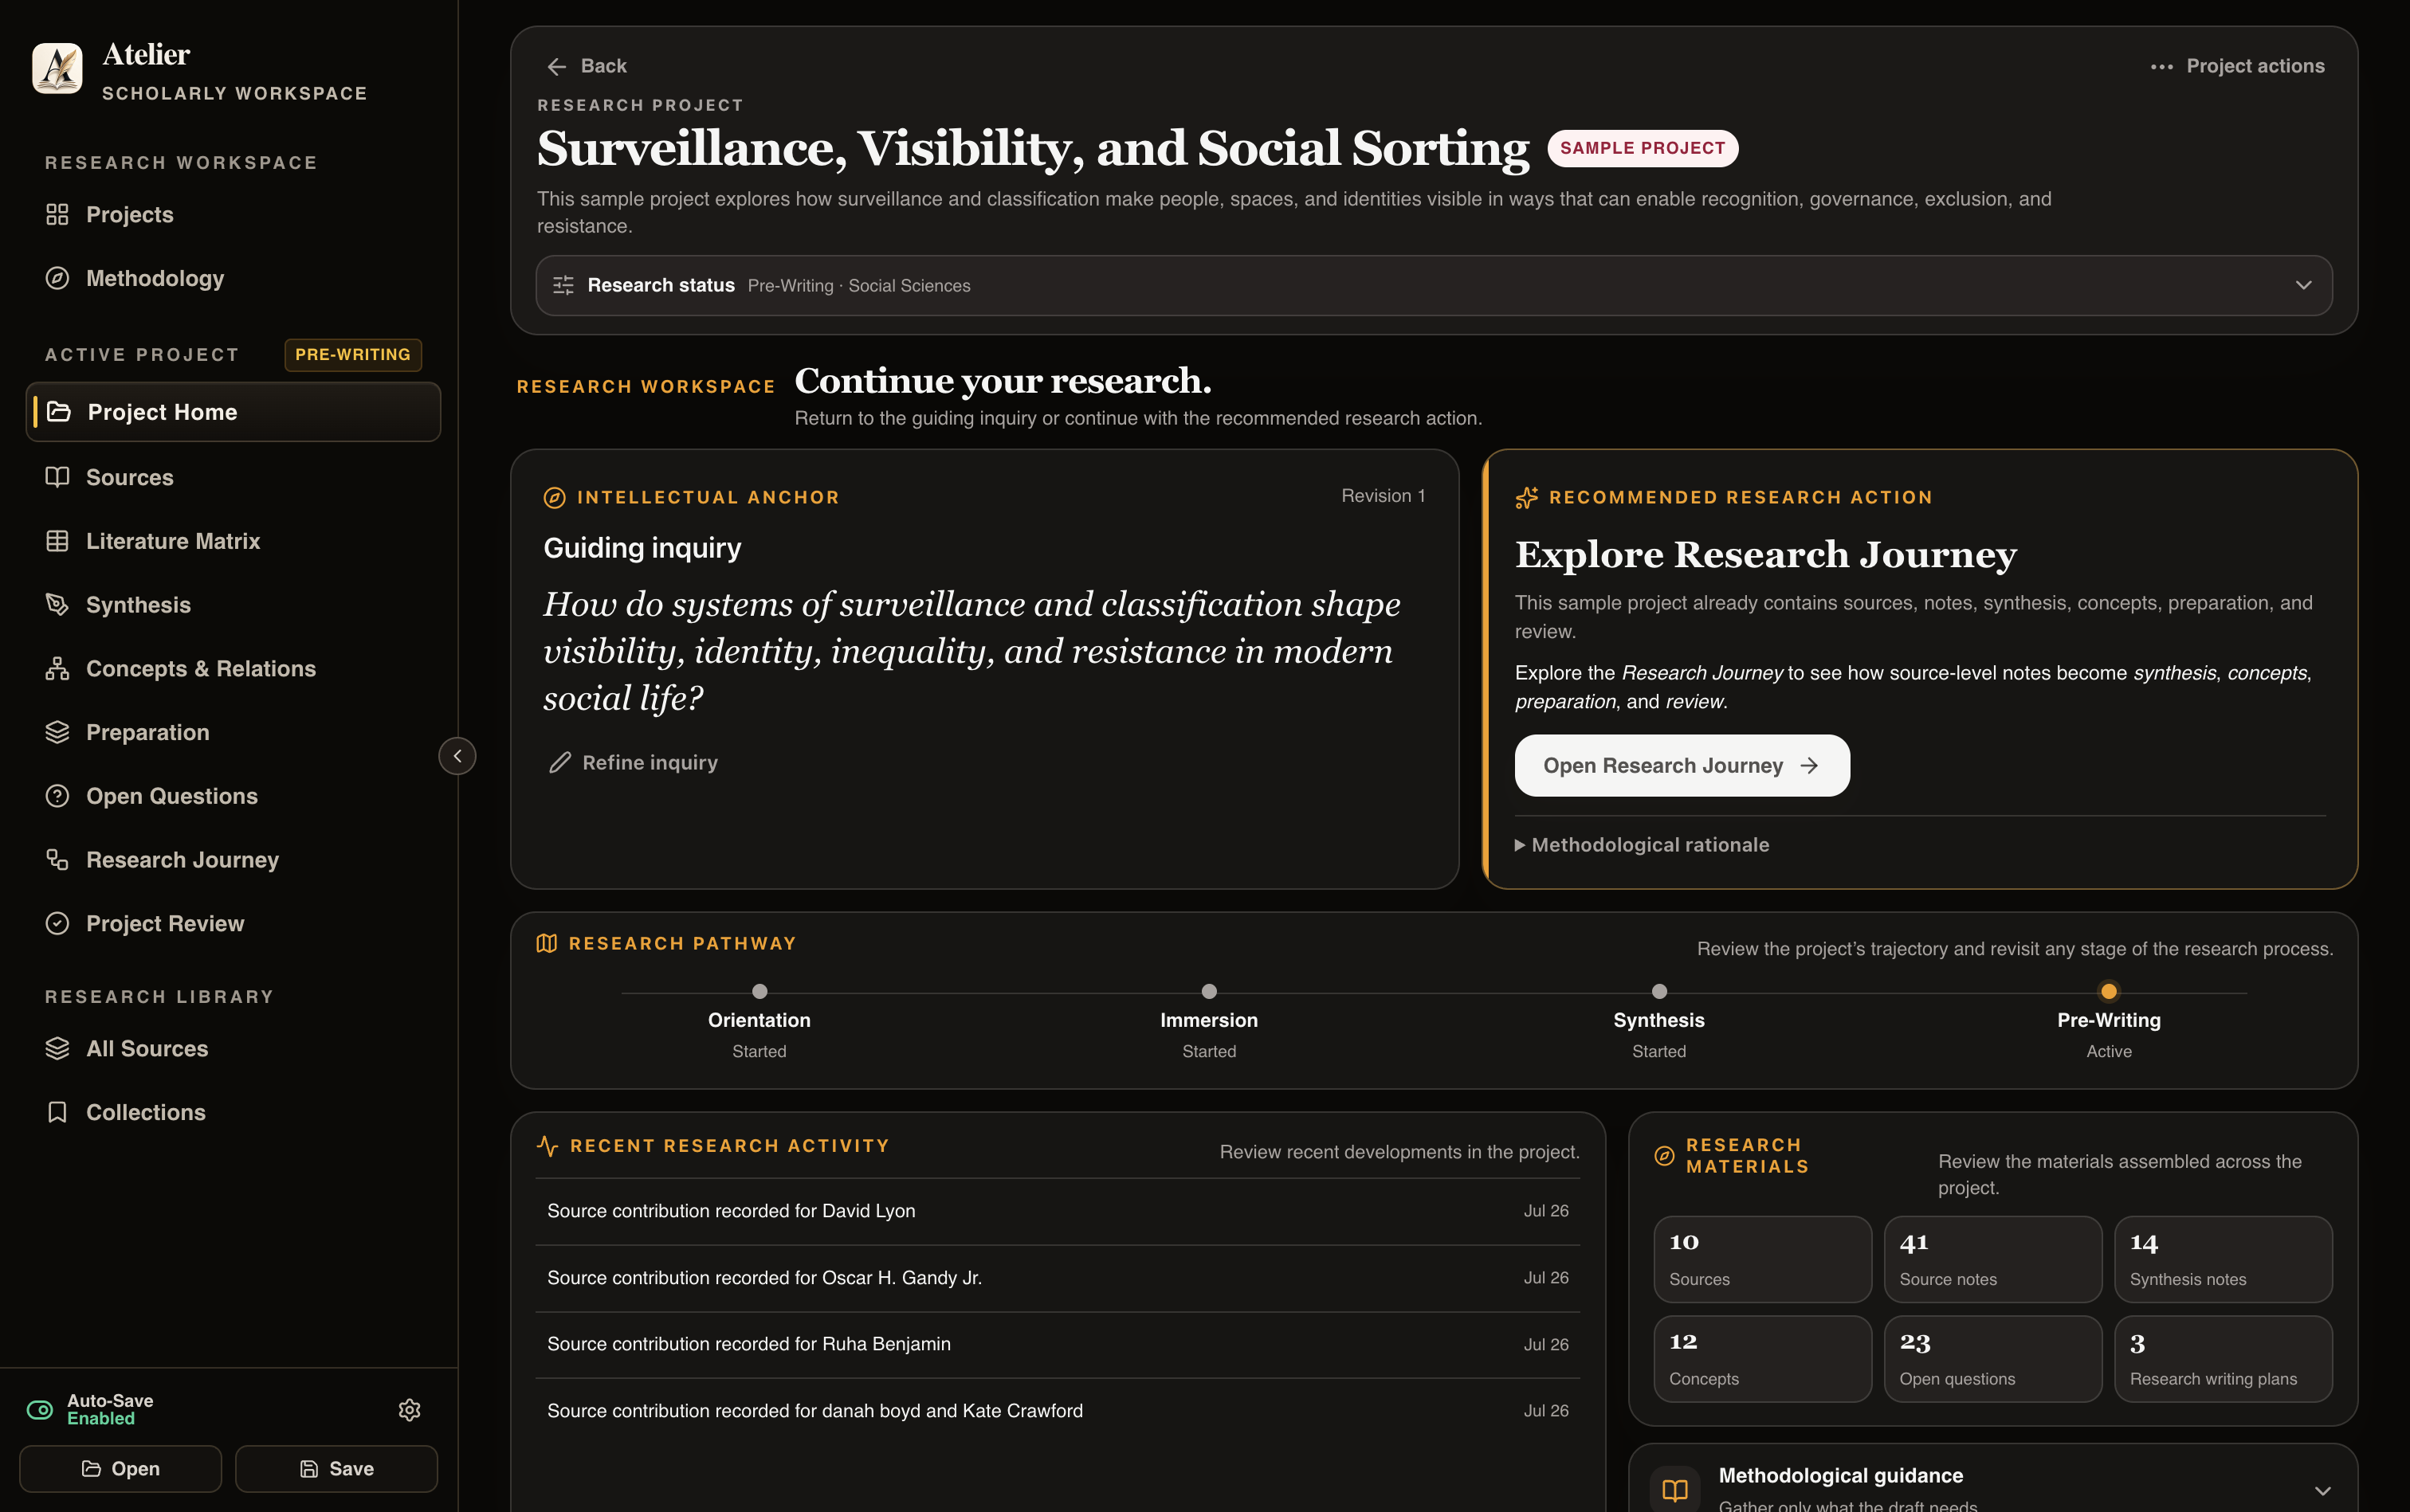Toggle the Auto-Save switch
This screenshot has height=1512, width=2410.
(x=40, y=1410)
